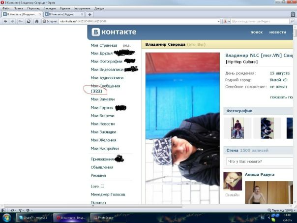297x223 pixels.
Task: Click поиск in the VK header
Action: point(257,32)
